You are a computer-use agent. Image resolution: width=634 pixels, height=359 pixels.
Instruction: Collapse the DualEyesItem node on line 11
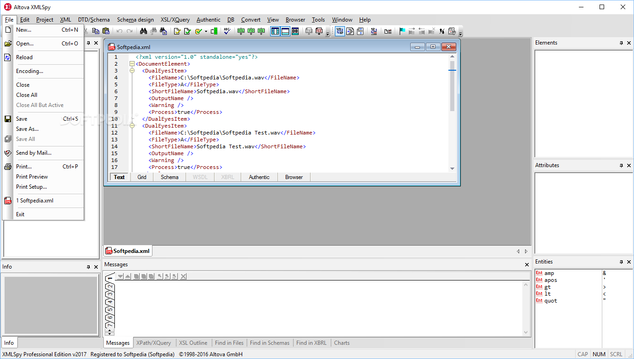(x=132, y=126)
